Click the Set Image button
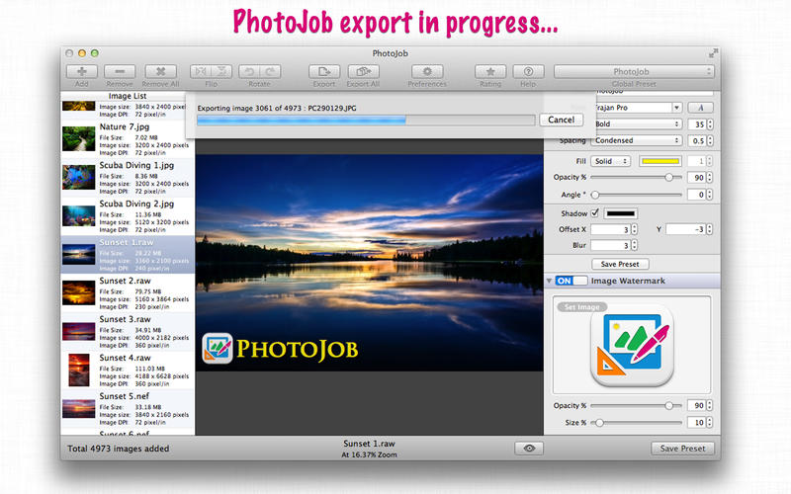Screen dimensions: 791x494 [x=581, y=306]
